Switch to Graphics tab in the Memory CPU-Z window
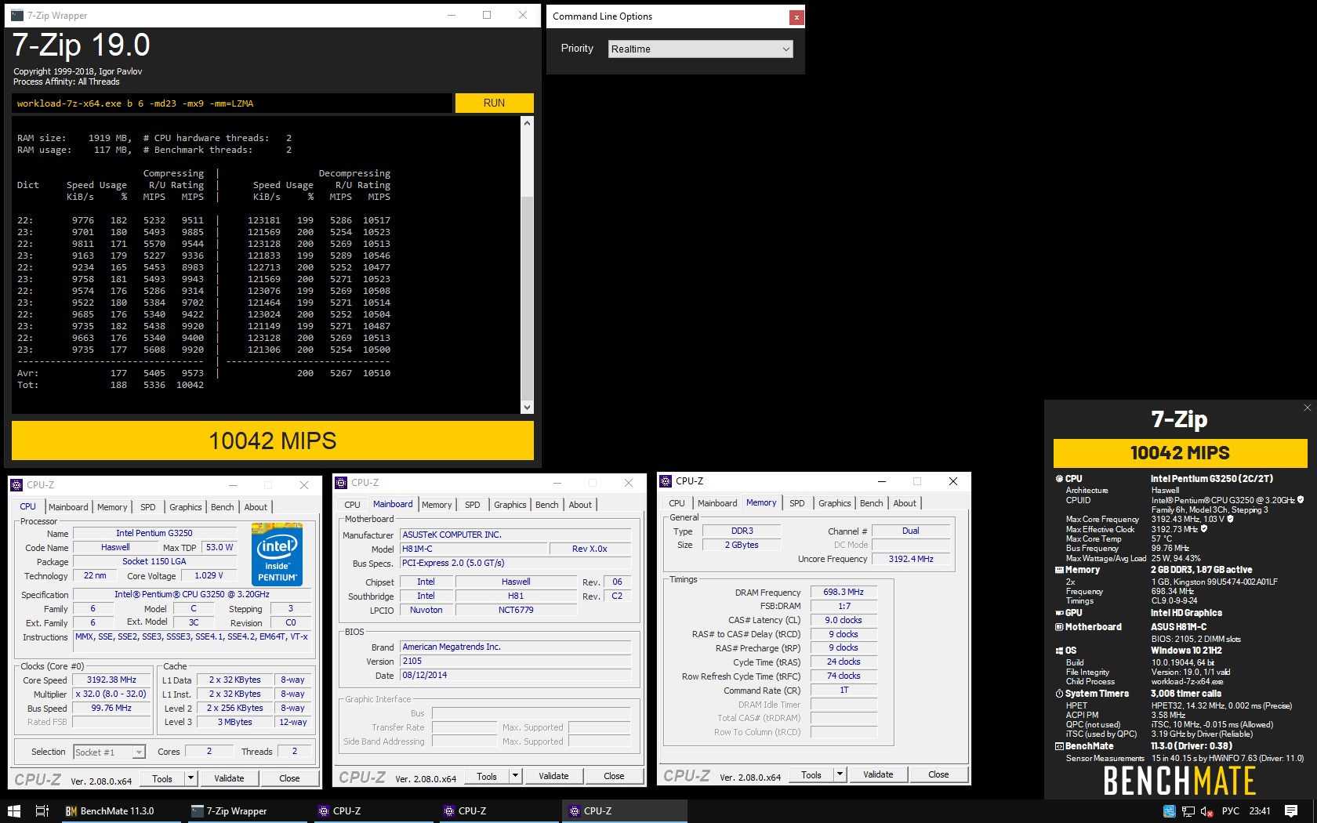Viewport: 1317px width, 823px height. (x=835, y=503)
